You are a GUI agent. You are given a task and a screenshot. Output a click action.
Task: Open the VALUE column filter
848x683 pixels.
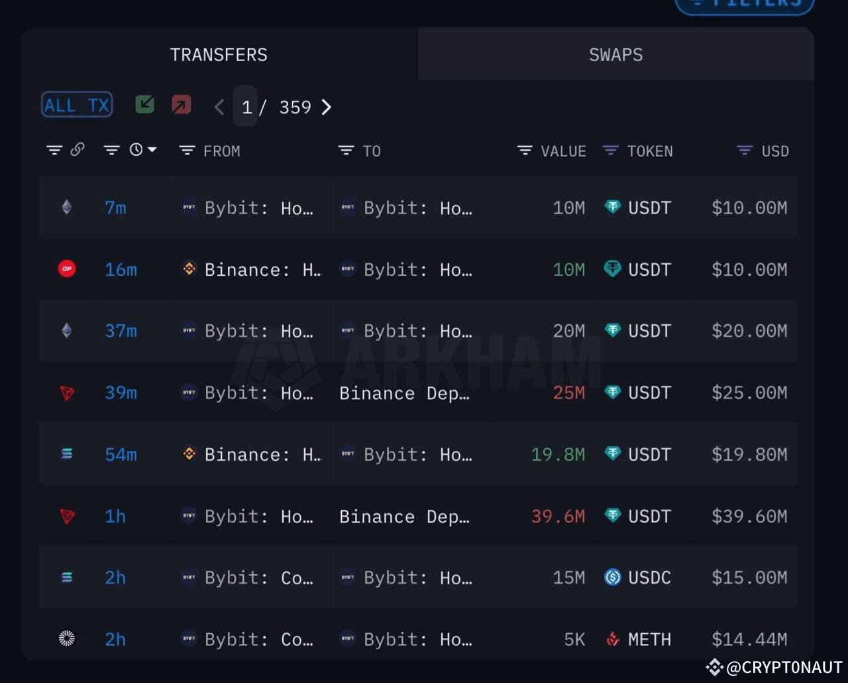(x=524, y=151)
